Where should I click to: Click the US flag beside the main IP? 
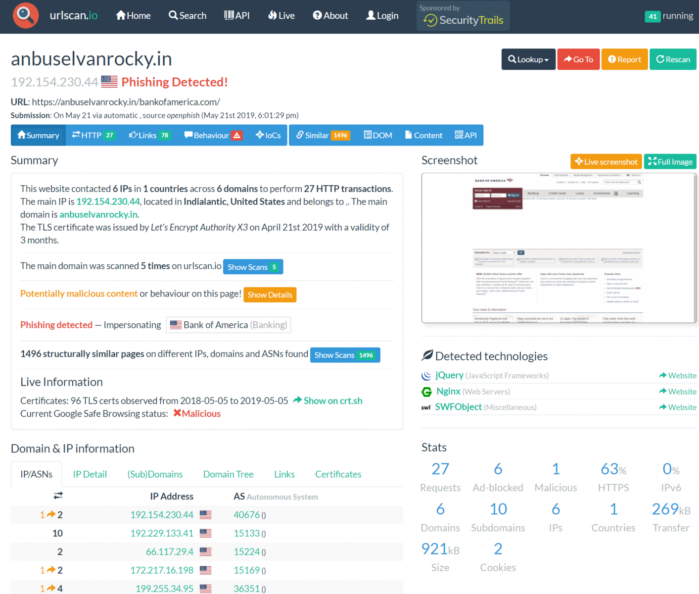(109, 82)
